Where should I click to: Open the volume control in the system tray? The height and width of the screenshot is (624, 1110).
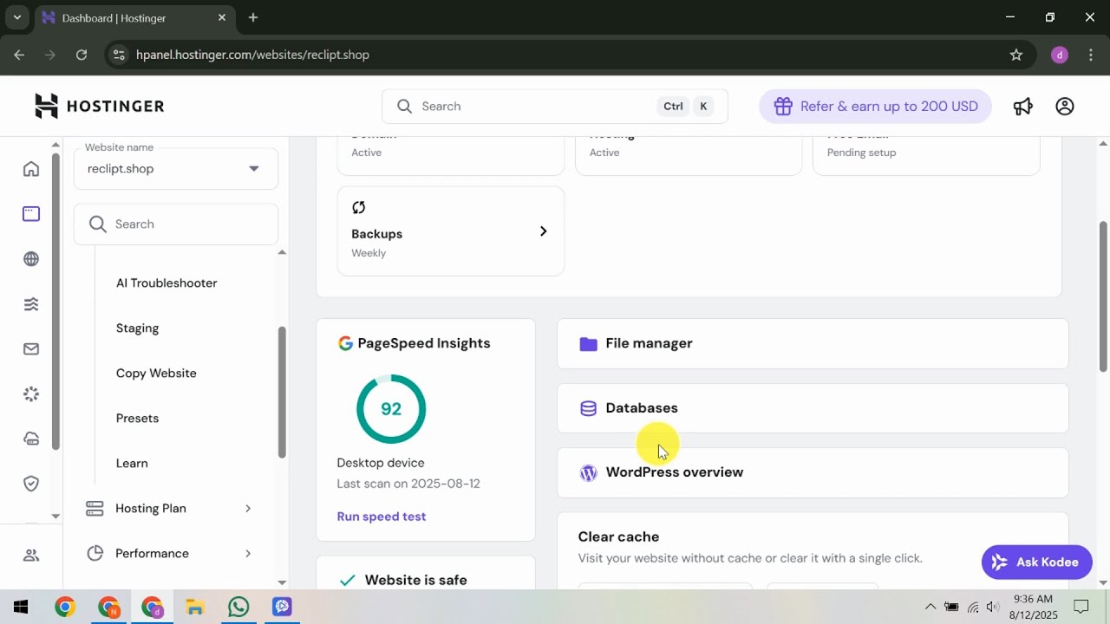[x=993, y=607]
